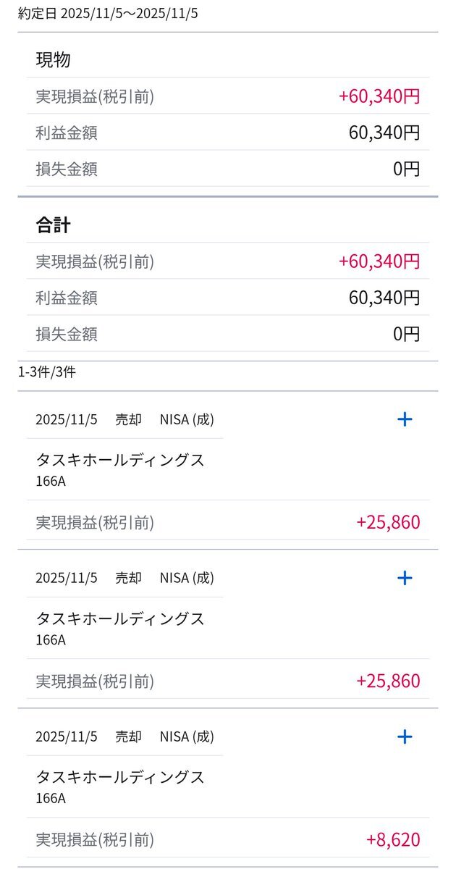Select the first trade's NISA (成) label

coord(187,419)
